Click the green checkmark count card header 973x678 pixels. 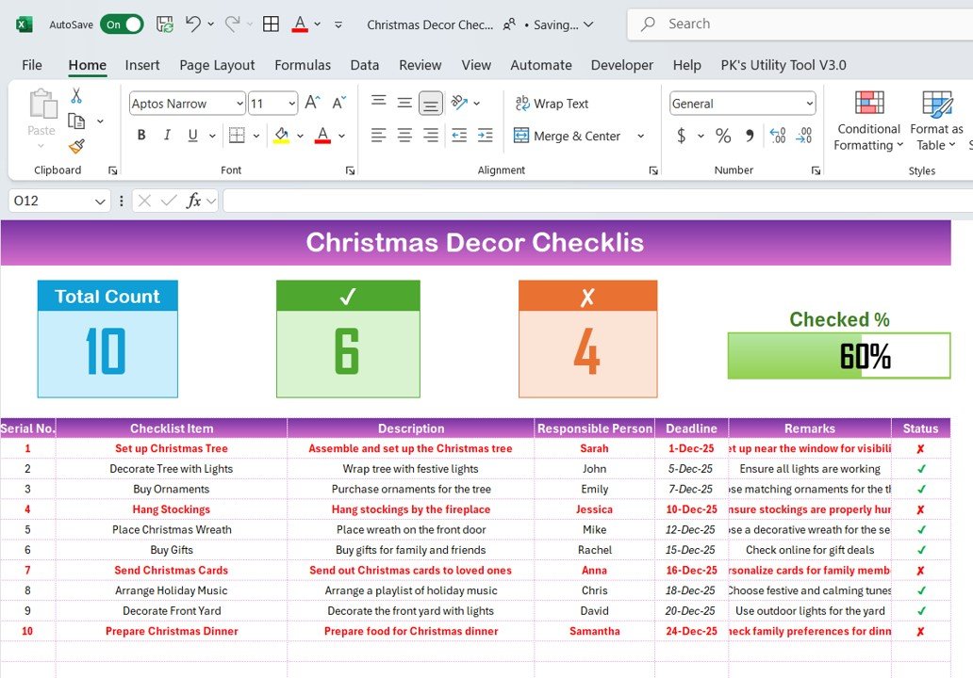point(348,296)
